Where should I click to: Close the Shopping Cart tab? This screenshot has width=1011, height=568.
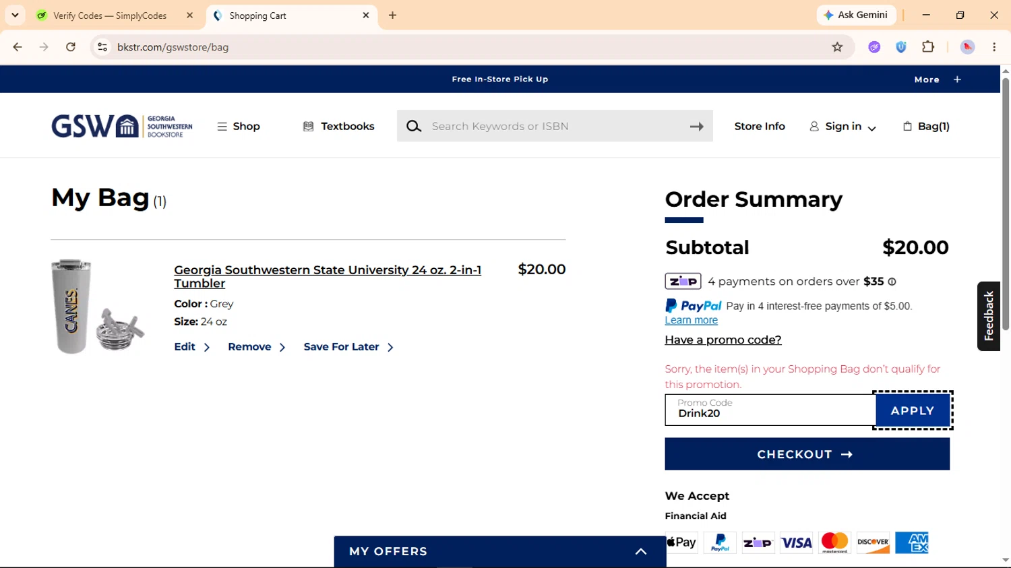click(x=366, y=15)
